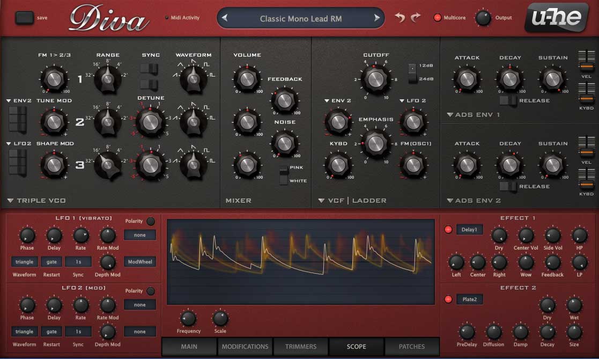Toggle Effect 1 power LED
The image size is (599, 359).
448,229
